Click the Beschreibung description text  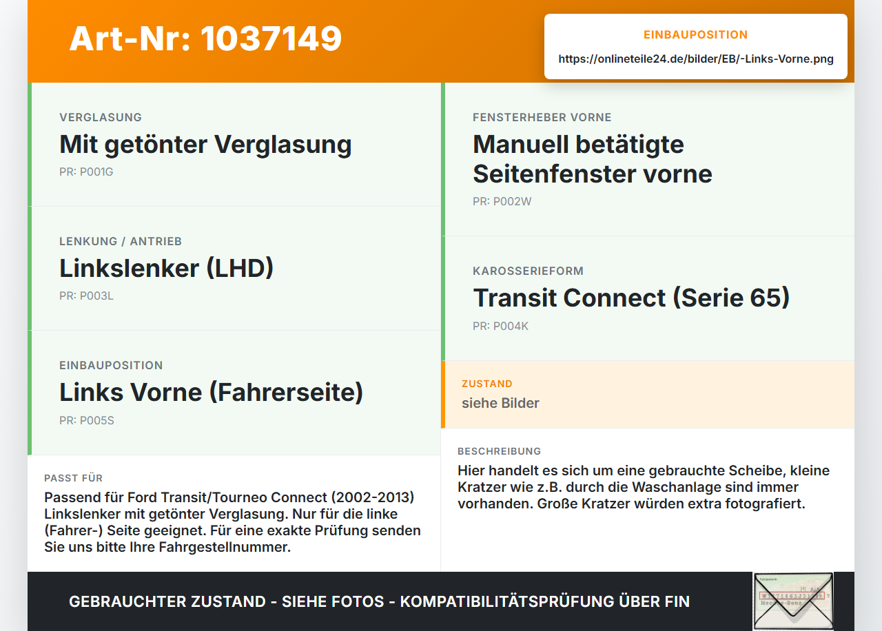644,487
